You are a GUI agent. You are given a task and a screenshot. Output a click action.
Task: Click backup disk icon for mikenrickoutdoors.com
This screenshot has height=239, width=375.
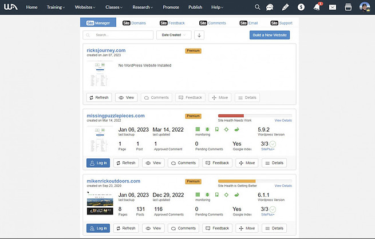point(216,195)
